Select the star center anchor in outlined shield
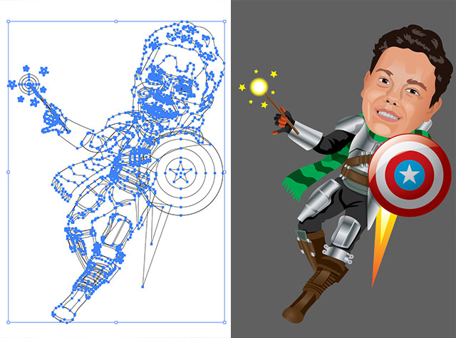Viewport: 456px width, 338px height. point(180,173)
